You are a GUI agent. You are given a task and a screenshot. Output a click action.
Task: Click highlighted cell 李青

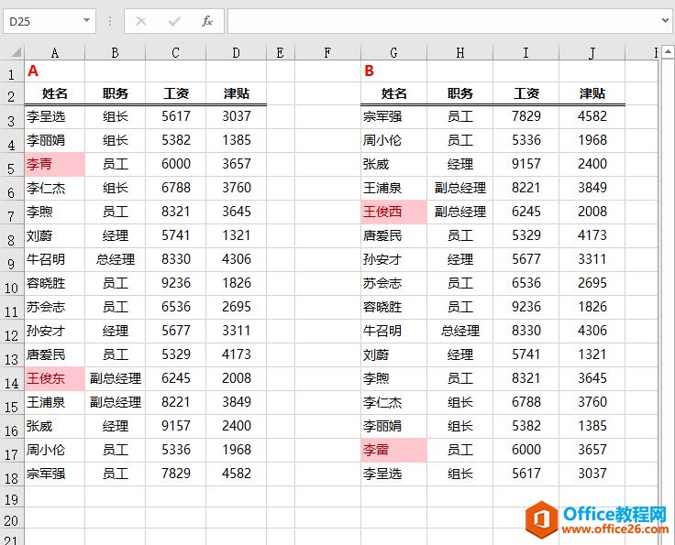point(55,164)
